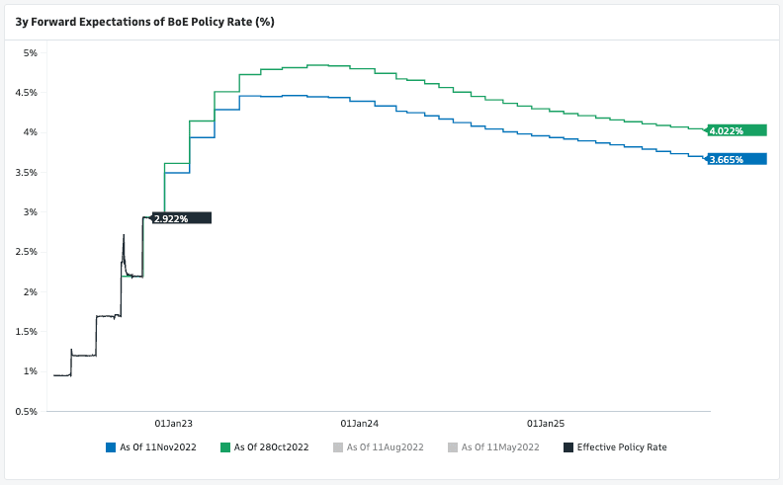Click the 01Jan24 x-axis label

[359, 423]
